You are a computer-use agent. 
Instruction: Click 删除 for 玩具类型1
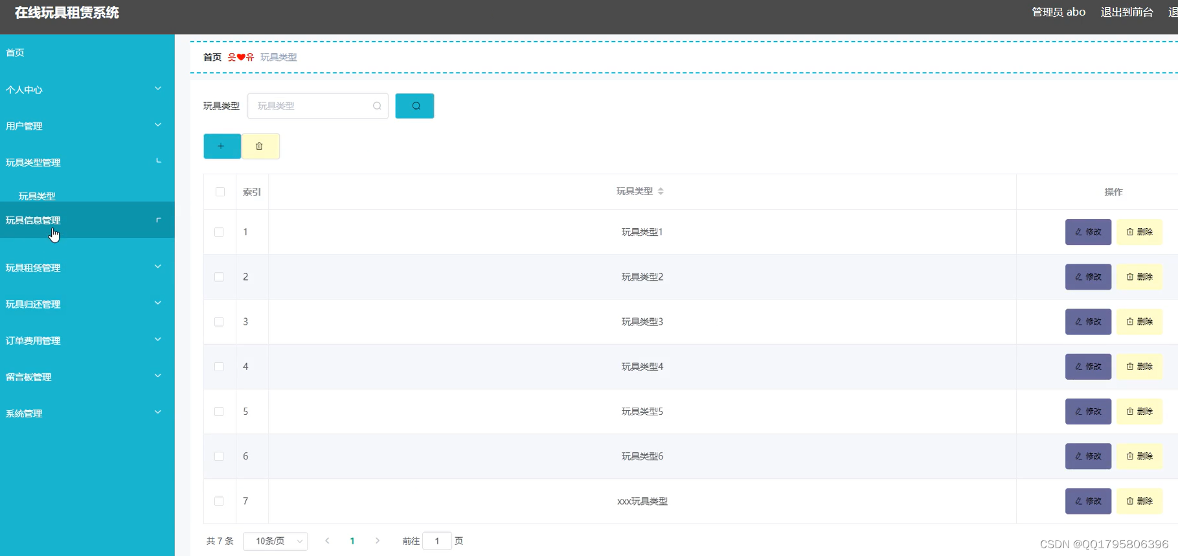pos(1139,232)
